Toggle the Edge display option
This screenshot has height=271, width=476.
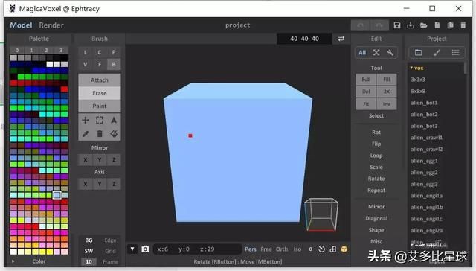(110, 240)
